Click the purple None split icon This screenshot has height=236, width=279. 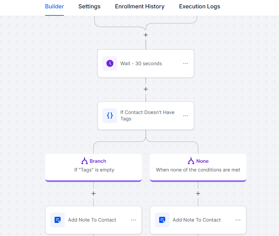click(191, 161)
